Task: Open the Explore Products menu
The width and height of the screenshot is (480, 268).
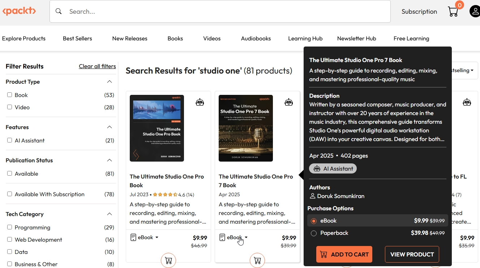Action: click(x=24, y=39)
